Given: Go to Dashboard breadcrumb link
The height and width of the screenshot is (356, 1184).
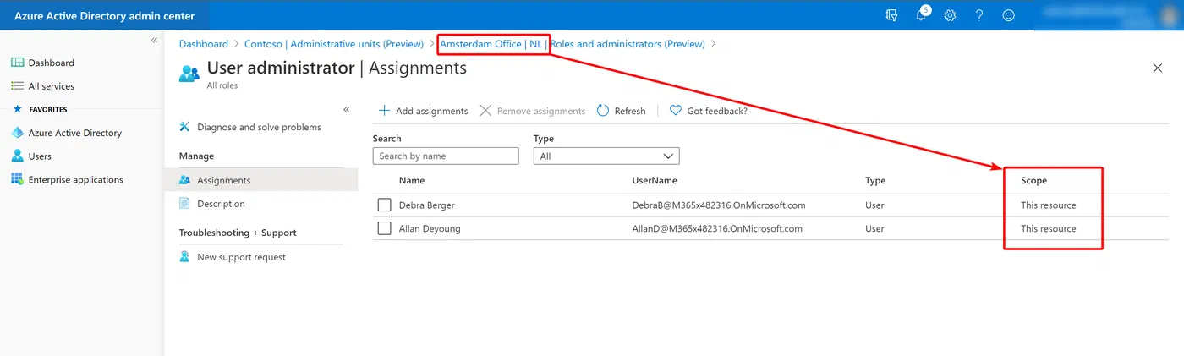Looking at the screenshot, I should [x=204, y=44].
